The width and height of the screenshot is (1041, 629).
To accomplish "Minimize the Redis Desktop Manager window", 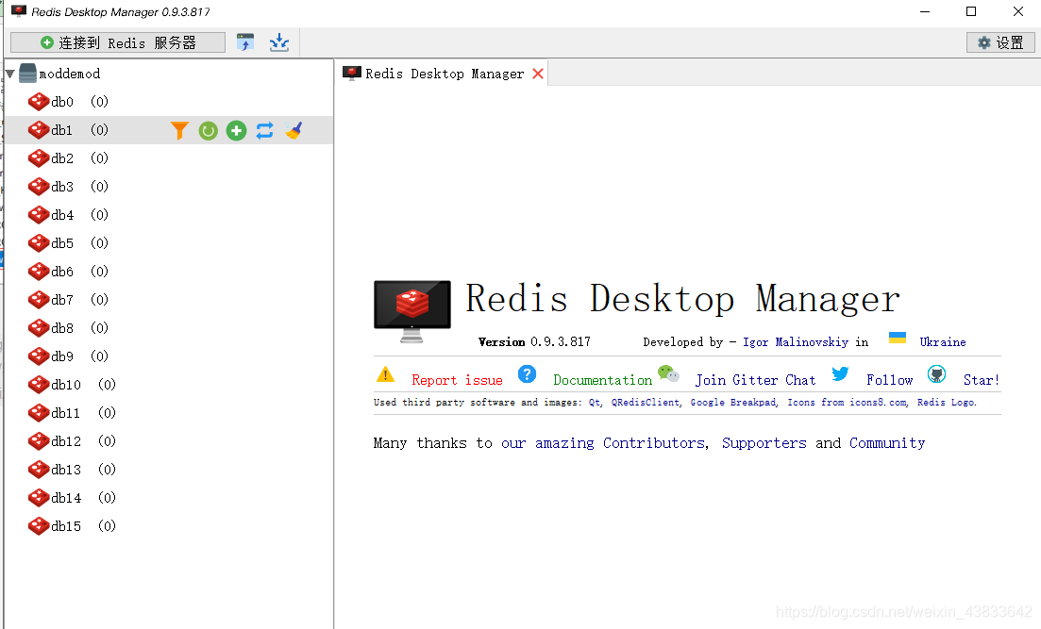I will point(925,11).
